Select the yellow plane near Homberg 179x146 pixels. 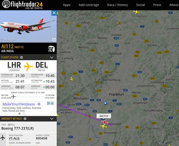click(136, 12)
